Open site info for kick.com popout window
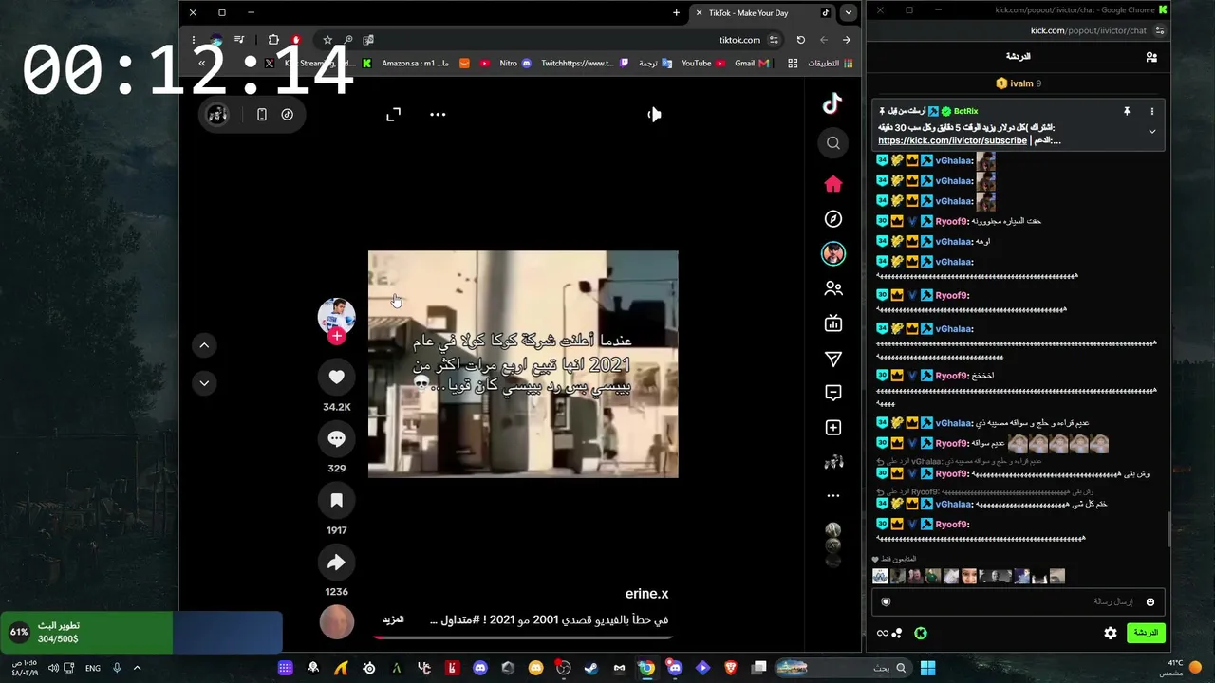Viewport: 1215px width, 683px height. click(x=1160, y=30)
